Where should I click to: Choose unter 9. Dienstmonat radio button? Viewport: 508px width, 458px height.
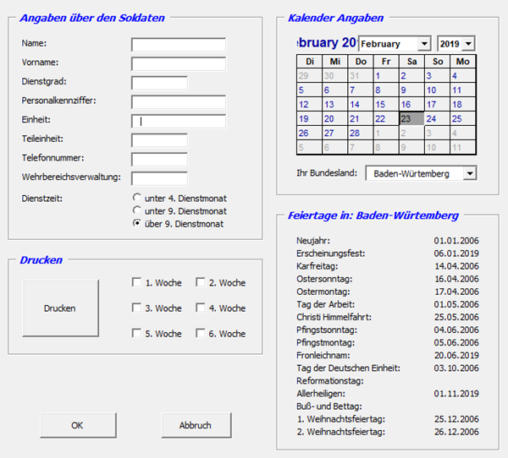(137, 211)
